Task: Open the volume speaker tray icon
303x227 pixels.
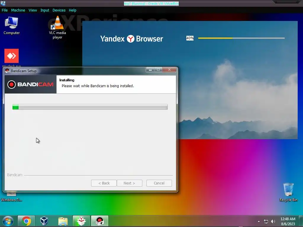Action: (273, 221)
